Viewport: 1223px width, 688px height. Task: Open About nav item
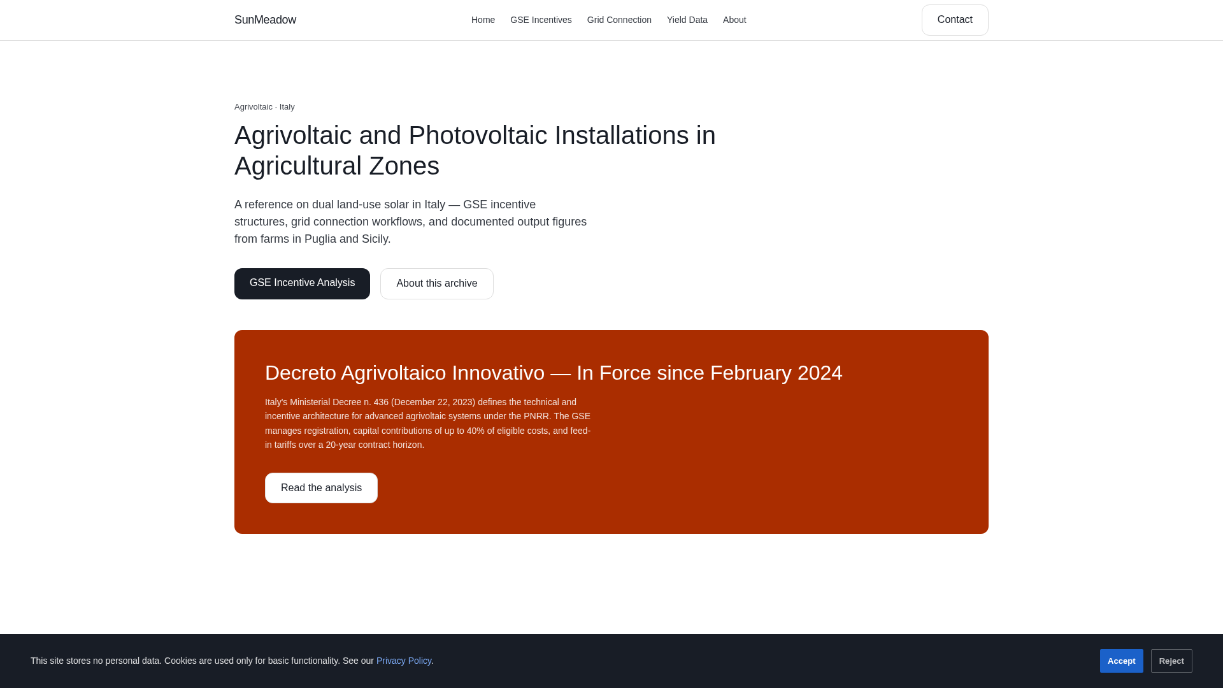(x=734, y=20)
